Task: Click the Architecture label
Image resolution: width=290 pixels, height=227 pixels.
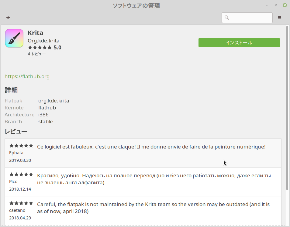Action: click(x=19, y=115)
